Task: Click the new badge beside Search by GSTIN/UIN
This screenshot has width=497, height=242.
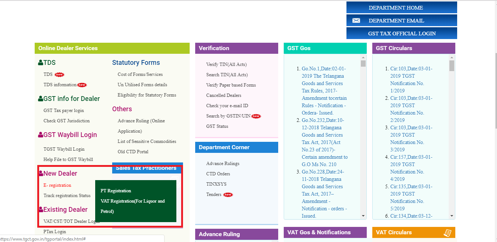Action: [256, 116]
